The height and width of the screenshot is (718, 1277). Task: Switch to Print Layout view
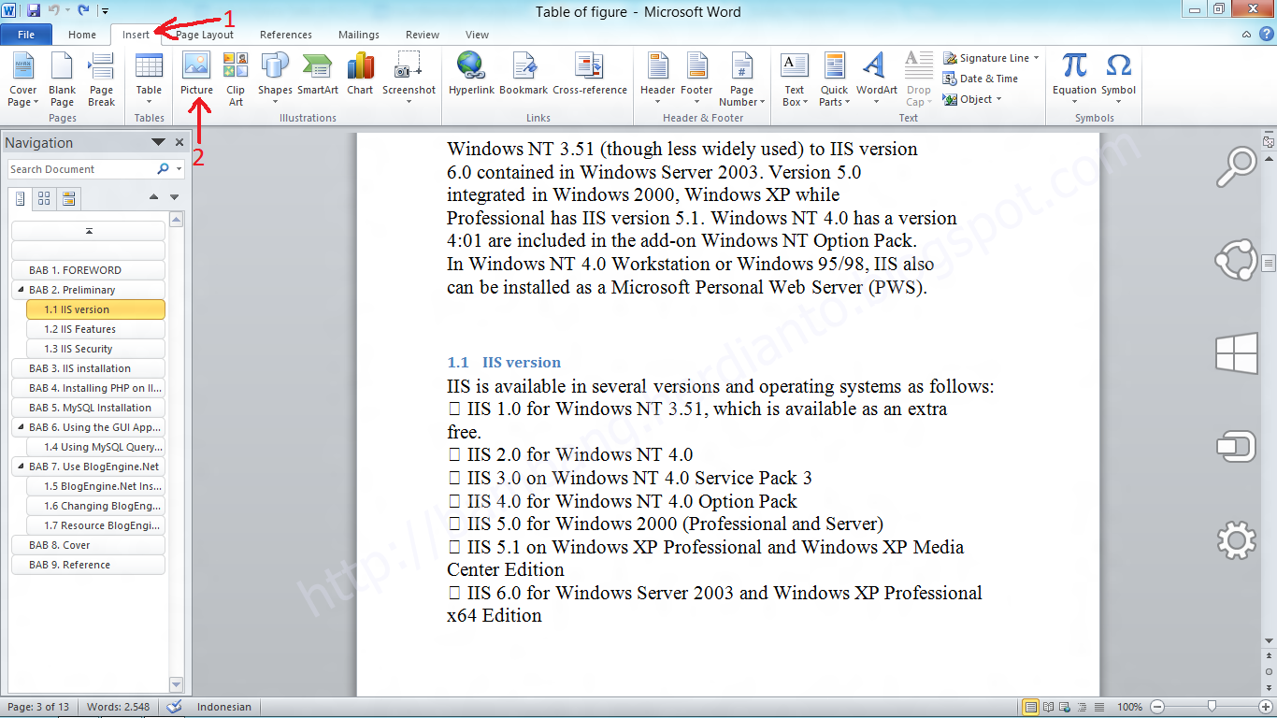click(1031, 707)
